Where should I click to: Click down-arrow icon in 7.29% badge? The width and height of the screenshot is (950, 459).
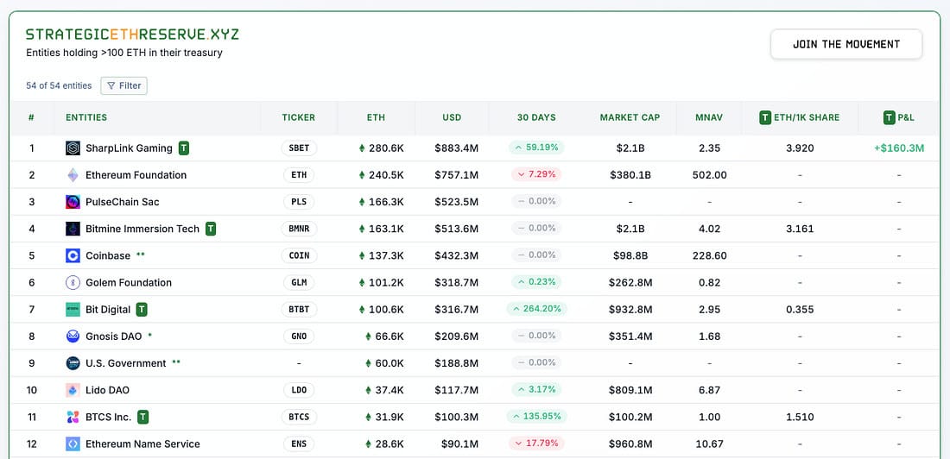click(519, 174)
